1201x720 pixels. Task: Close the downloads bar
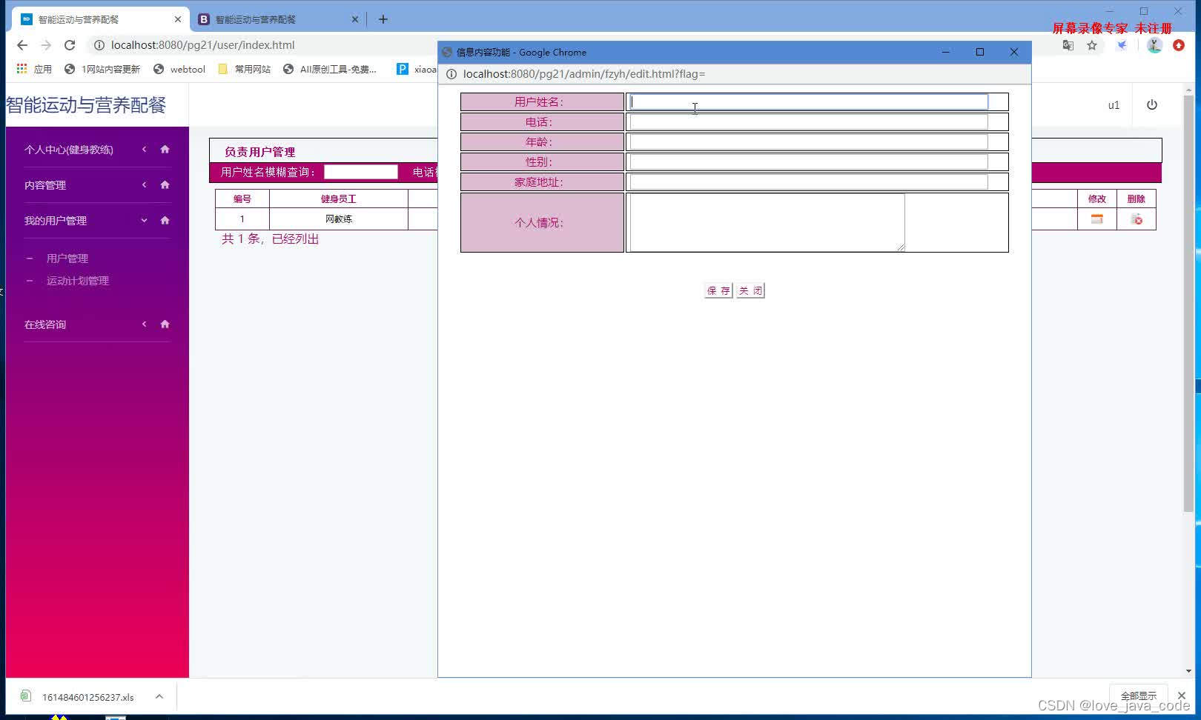1182,696
